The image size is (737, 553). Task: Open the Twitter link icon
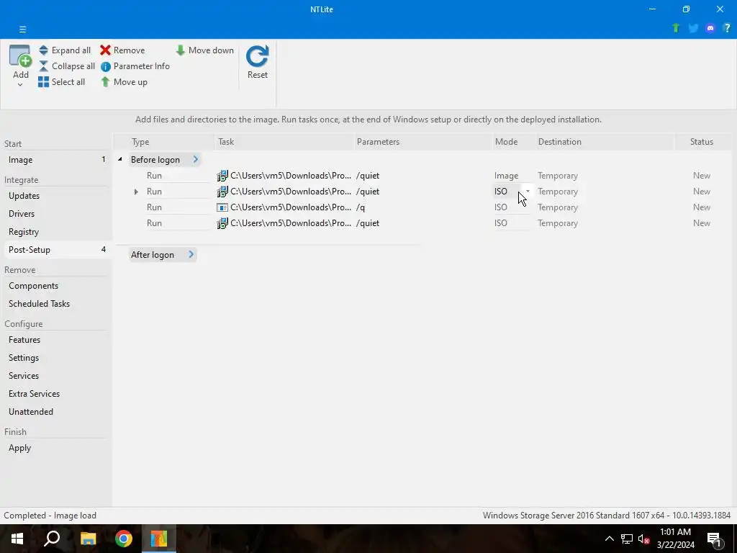(x=693, y=28)
